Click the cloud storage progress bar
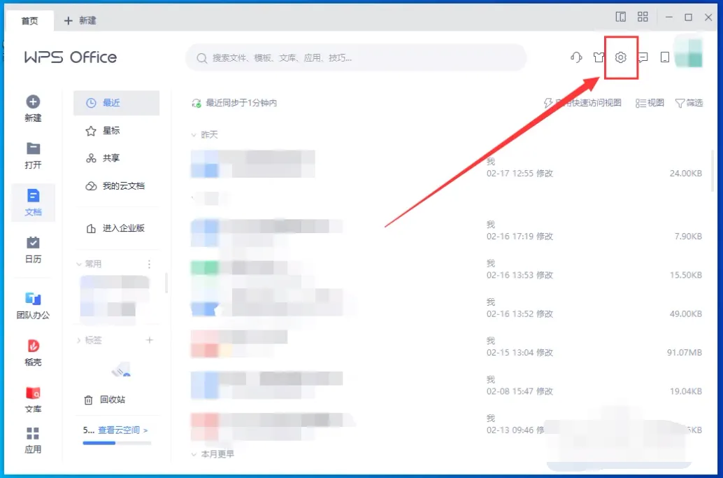 (117, 443)
